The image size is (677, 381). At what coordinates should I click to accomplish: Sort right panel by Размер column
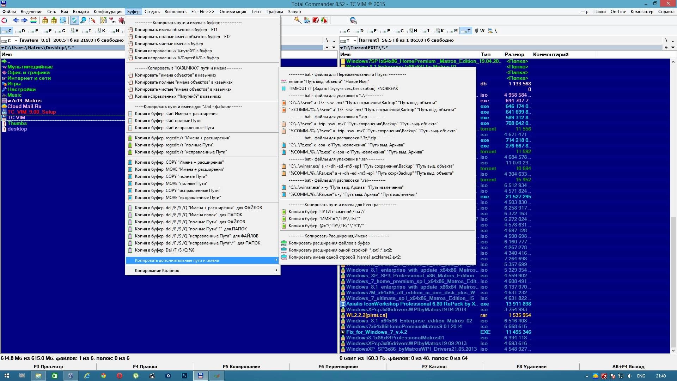click(514, 54)
